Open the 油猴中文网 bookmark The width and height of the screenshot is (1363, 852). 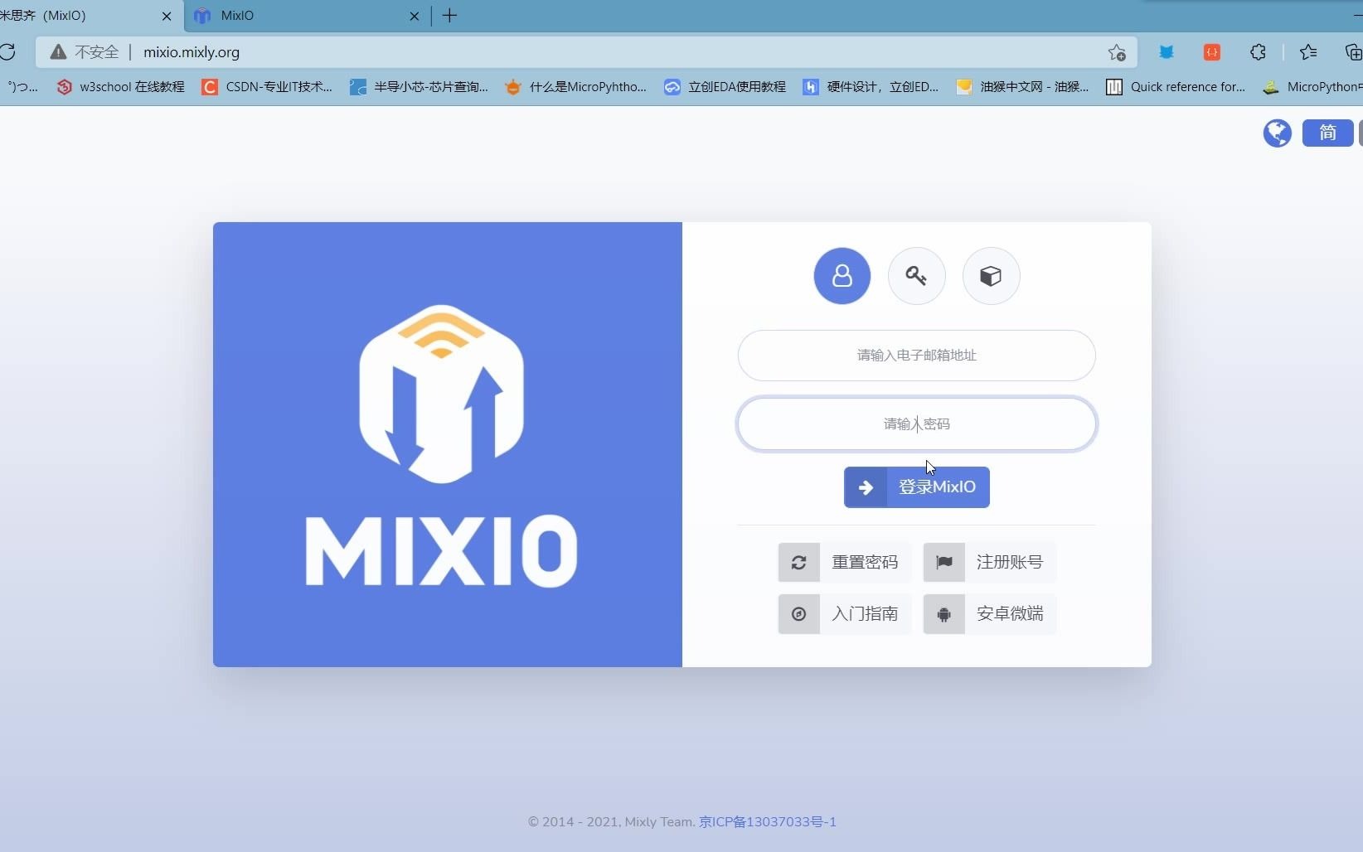1022,87
